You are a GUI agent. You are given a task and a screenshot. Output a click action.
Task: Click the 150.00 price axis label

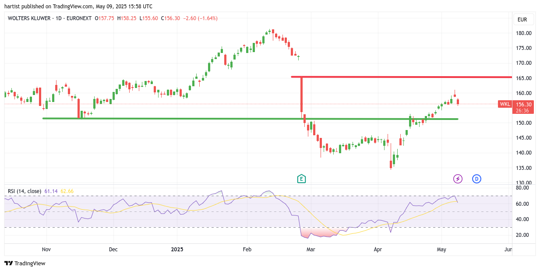click(x=524, y=123)
